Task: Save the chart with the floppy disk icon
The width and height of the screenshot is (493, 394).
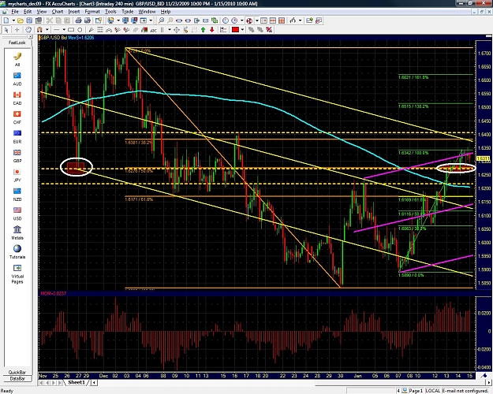Action: 29,20
